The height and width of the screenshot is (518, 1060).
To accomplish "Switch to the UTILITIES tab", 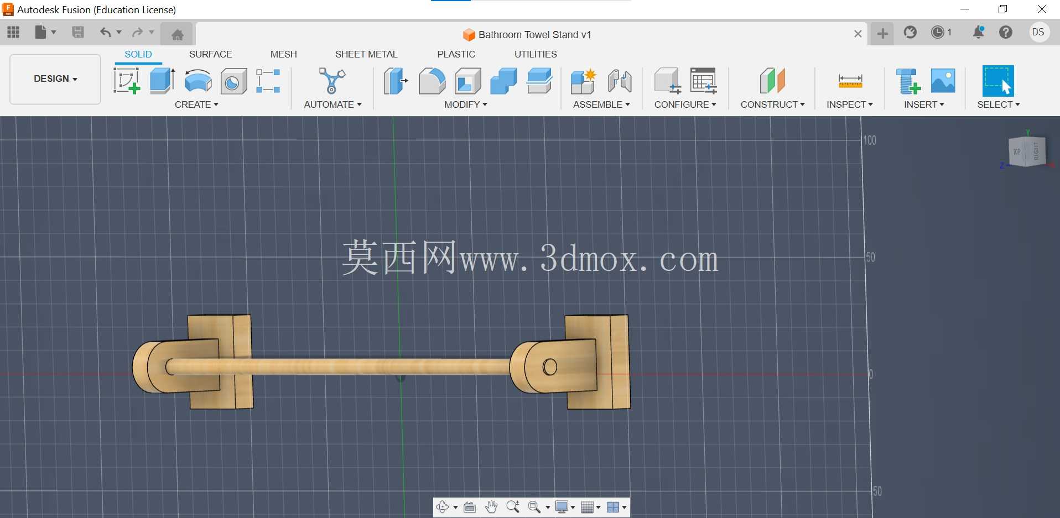I will point(536,54).
